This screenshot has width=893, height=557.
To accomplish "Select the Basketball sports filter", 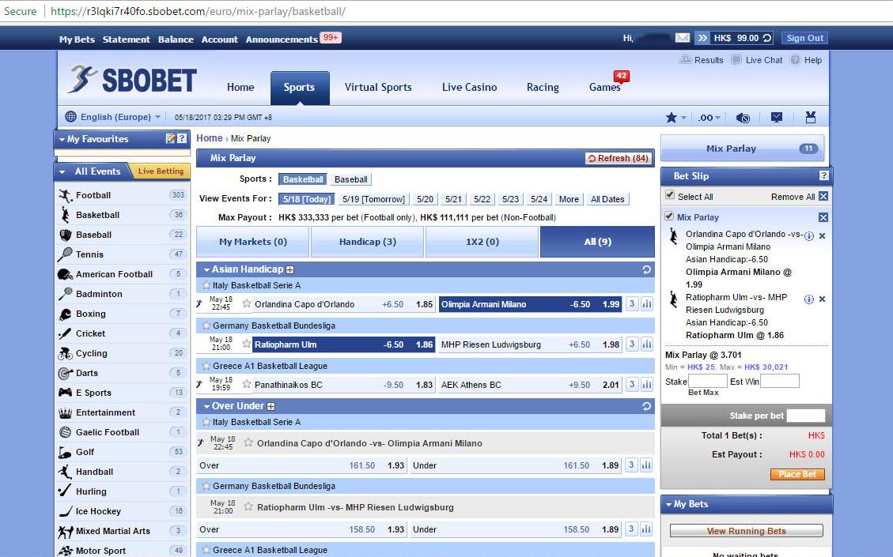I will [x=302, y=179].
